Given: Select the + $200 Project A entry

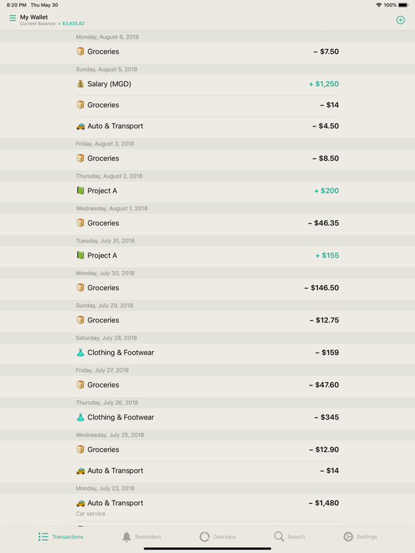Looking at the screenshot, I should coord(207,191).
